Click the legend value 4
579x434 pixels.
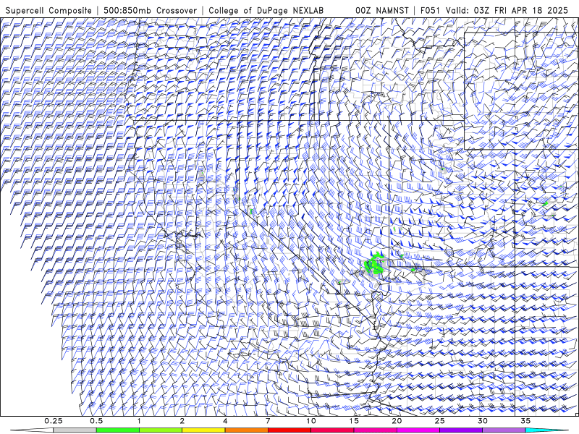point(225,421)
